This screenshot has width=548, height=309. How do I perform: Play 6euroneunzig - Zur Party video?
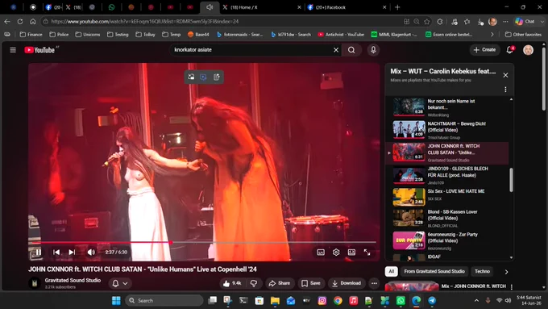pyautogui.click(x=447, y=240)
